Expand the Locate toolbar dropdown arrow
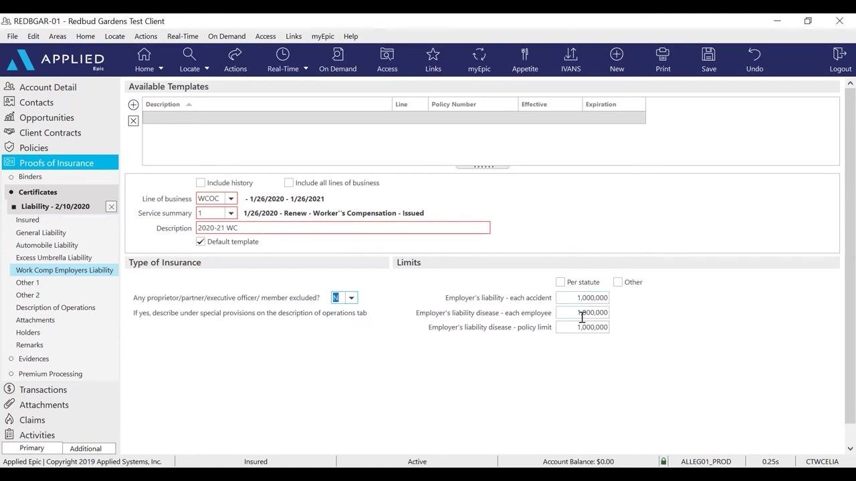This screenshot has height=481, width=856. click(207, 69)
